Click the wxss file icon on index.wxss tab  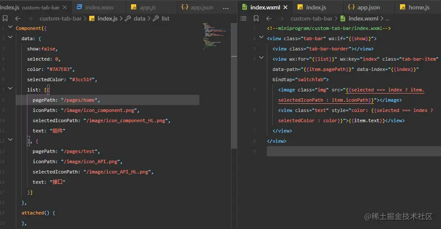(x=79, y=7)
